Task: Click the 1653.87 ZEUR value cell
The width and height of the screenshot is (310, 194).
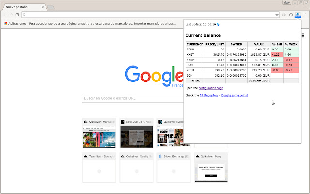Action: point(259,55)
